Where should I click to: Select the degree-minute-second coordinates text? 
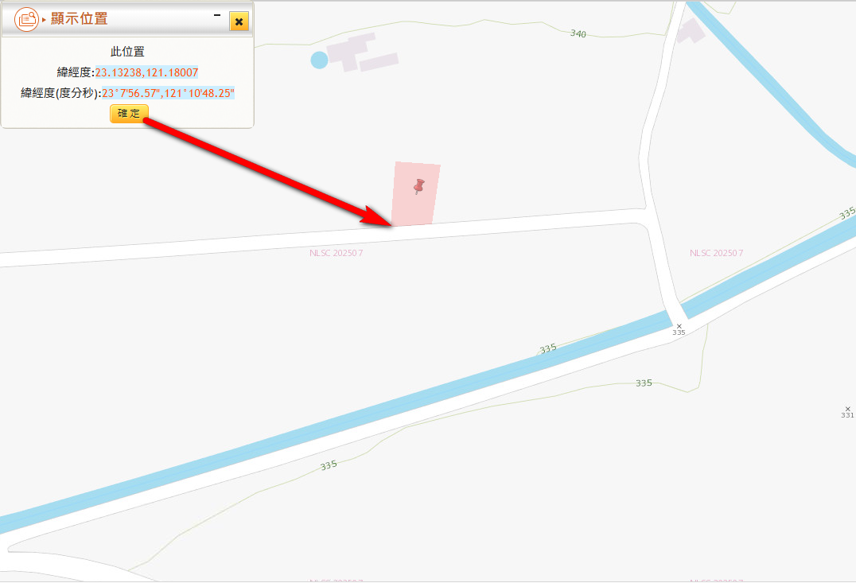pos(168,93)
